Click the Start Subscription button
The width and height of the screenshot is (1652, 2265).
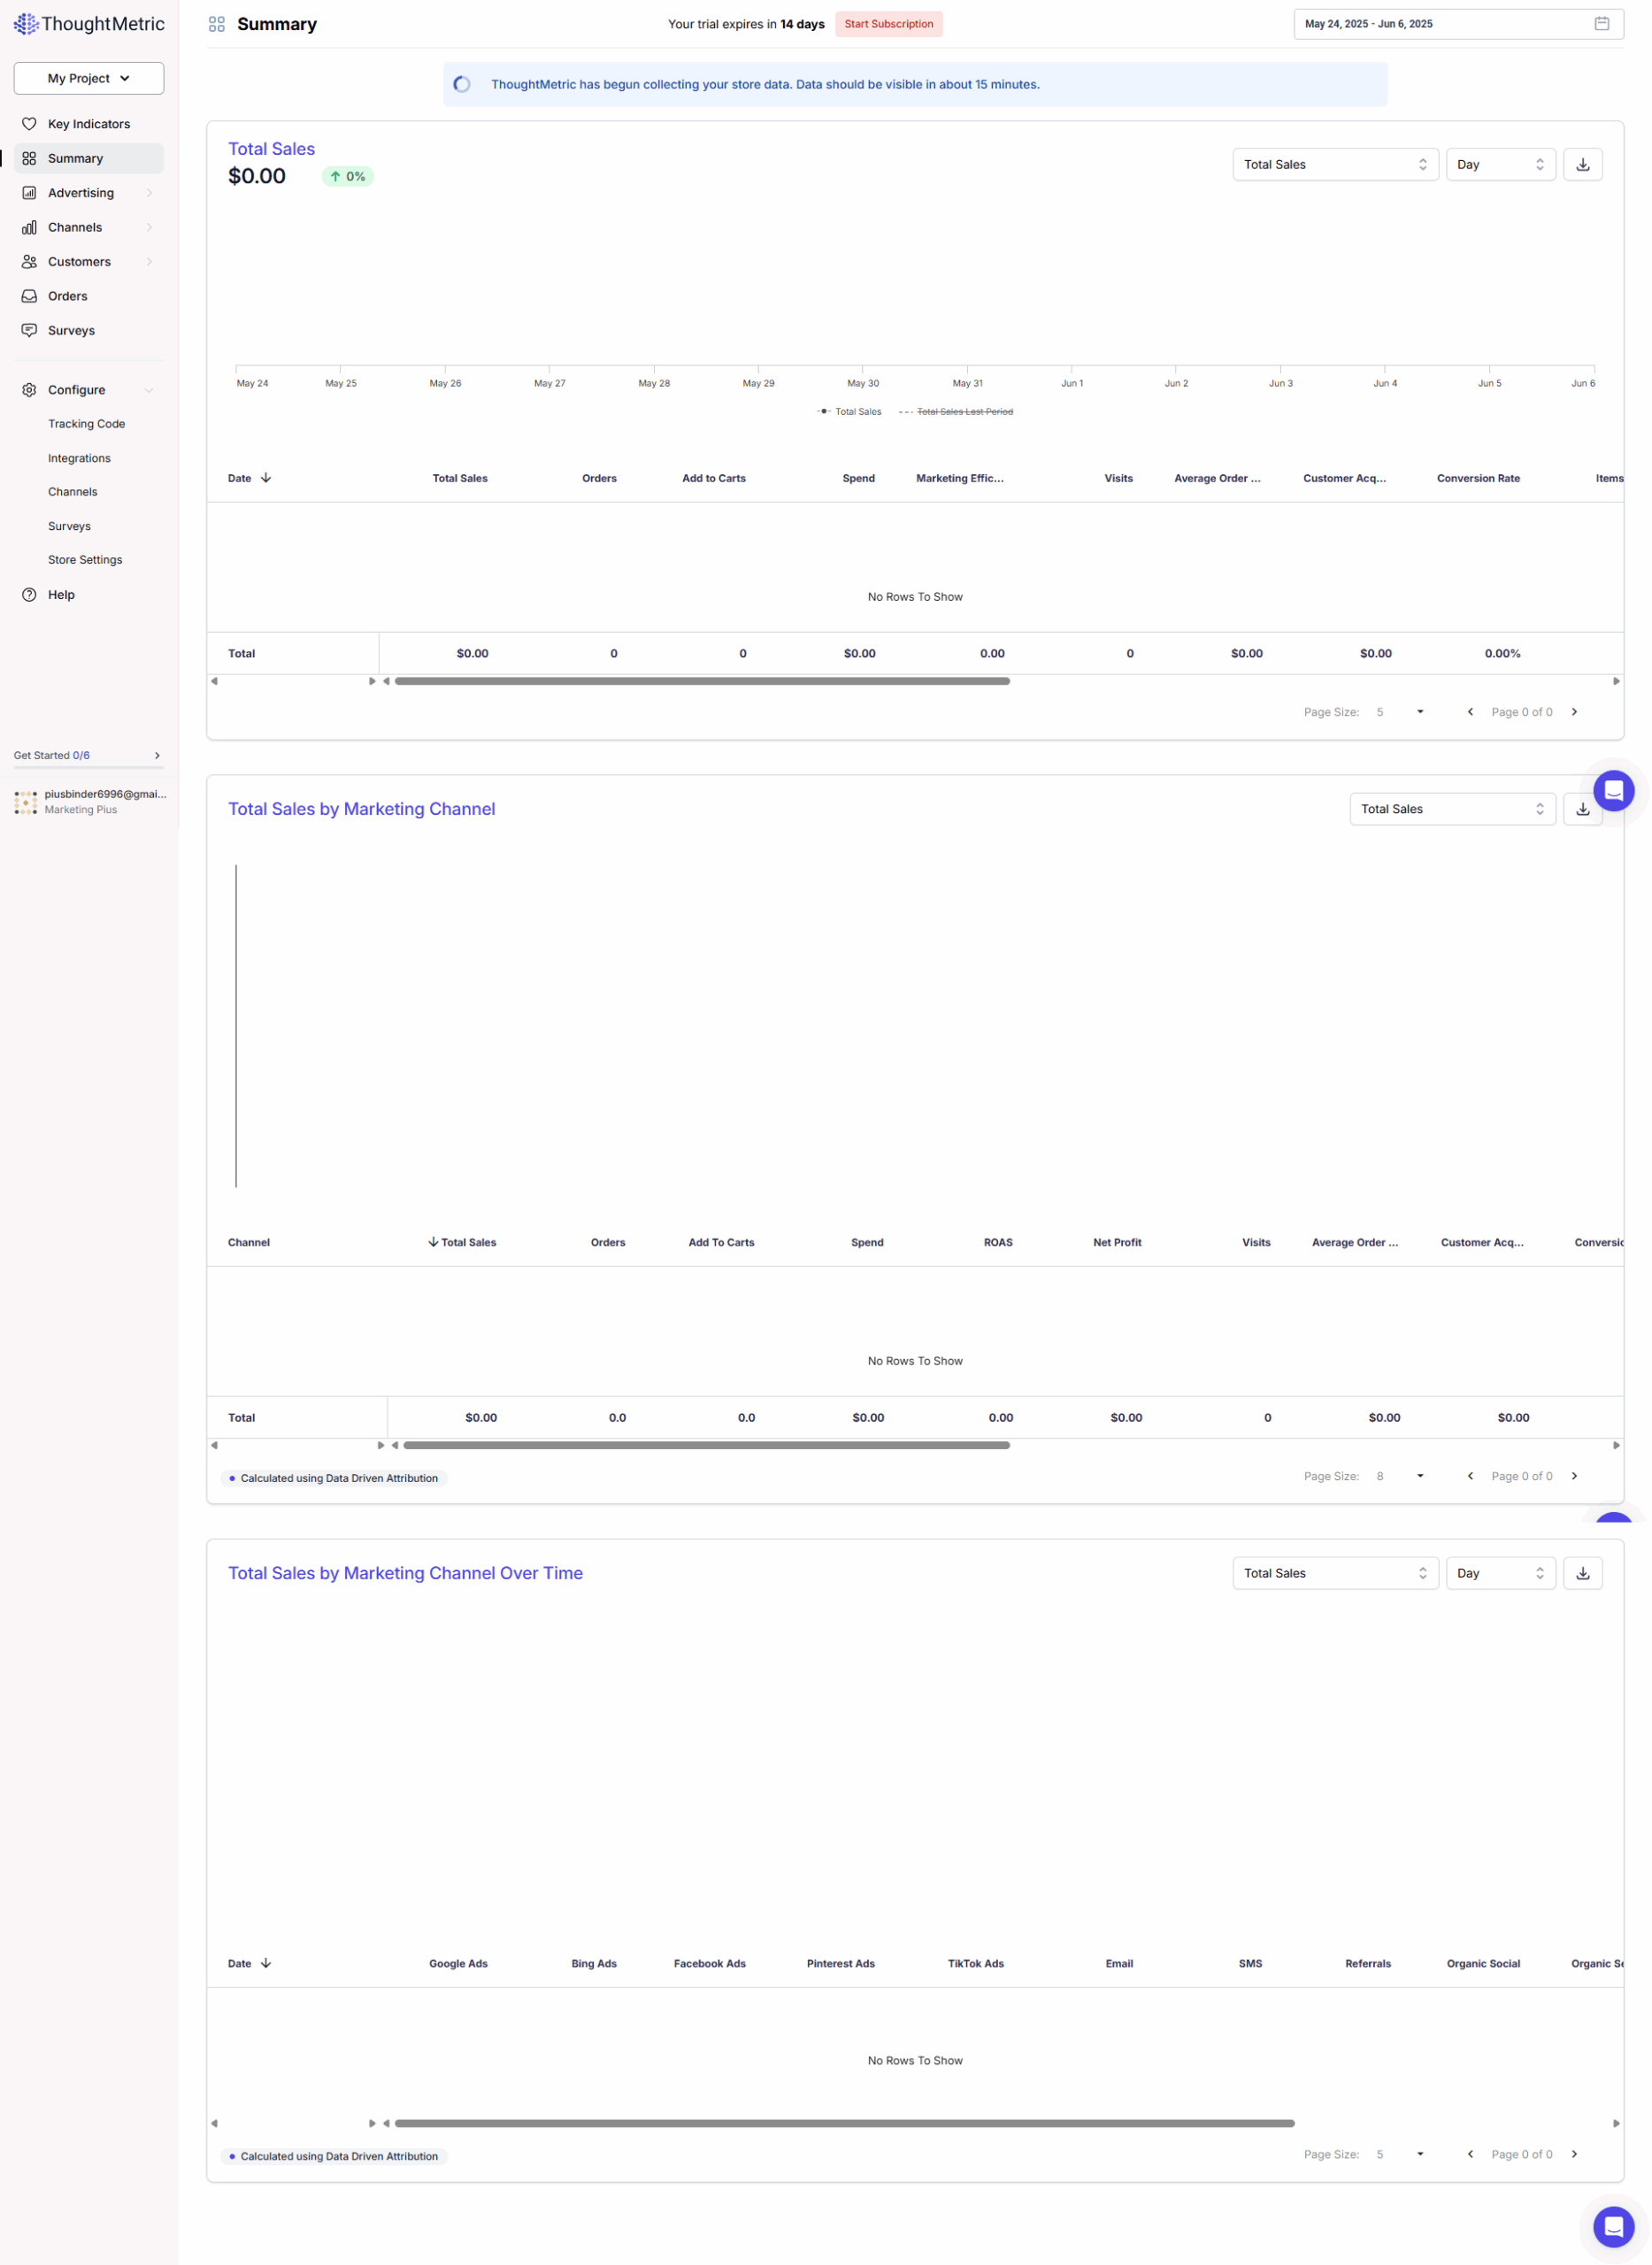[888, 24]
